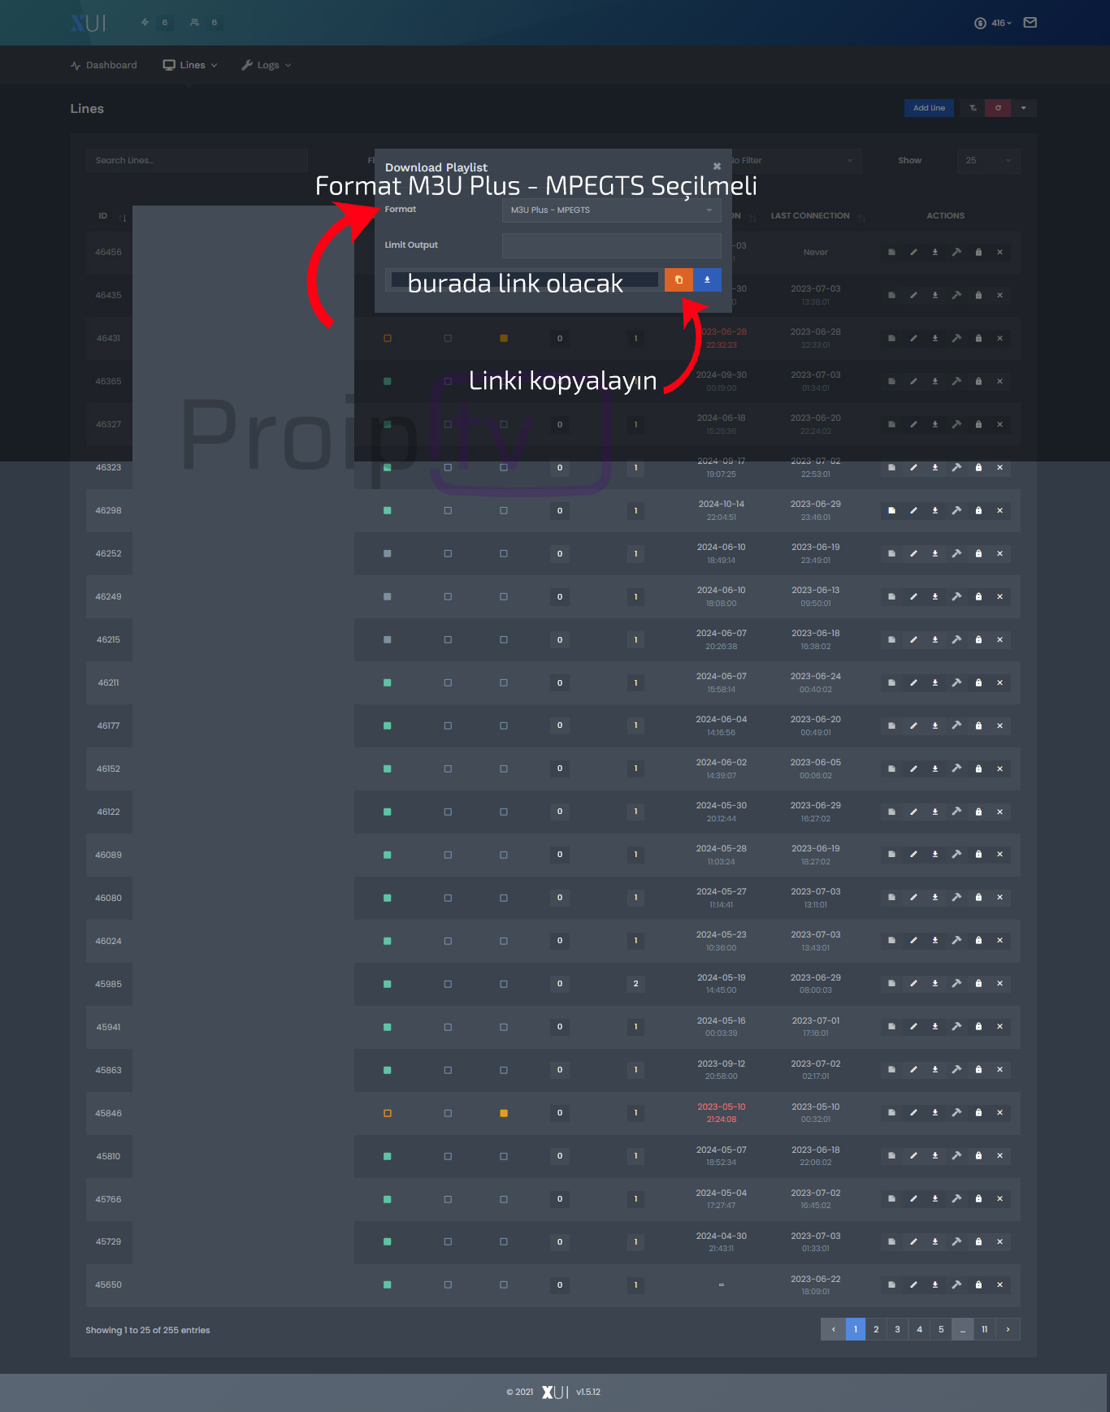
Task: Click the Add Line button
Action: (x=929, y=108)
